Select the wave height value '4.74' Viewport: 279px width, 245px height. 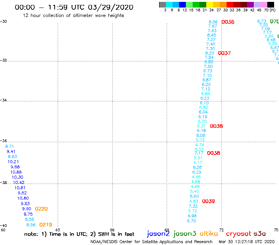click(200, 145)
